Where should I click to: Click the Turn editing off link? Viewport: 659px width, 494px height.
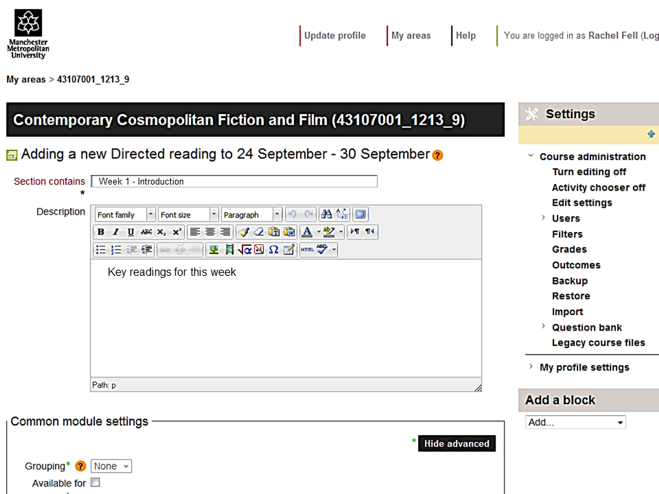point(589,172)
